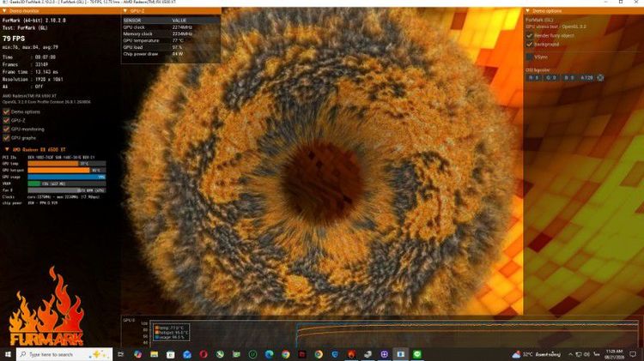Click the FurMark flame logo

click(46, 307)
